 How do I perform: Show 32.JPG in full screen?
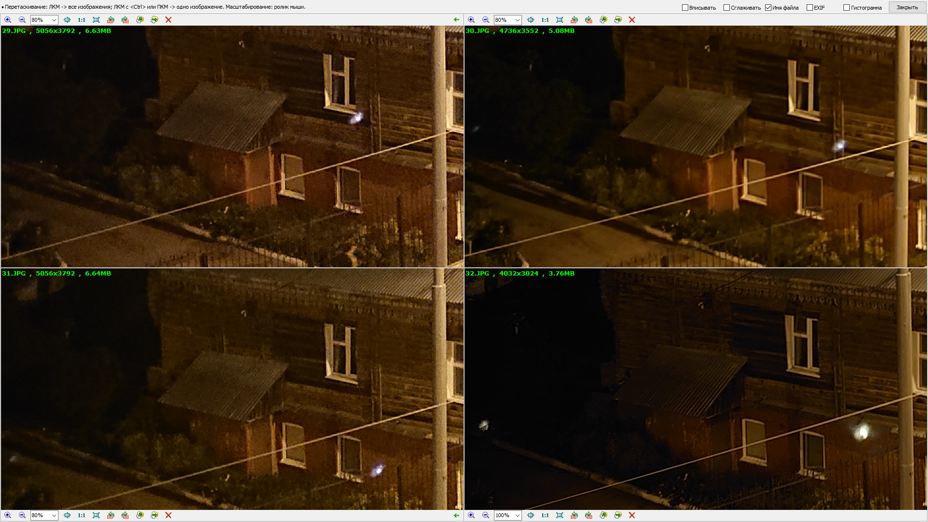[560, 515]
